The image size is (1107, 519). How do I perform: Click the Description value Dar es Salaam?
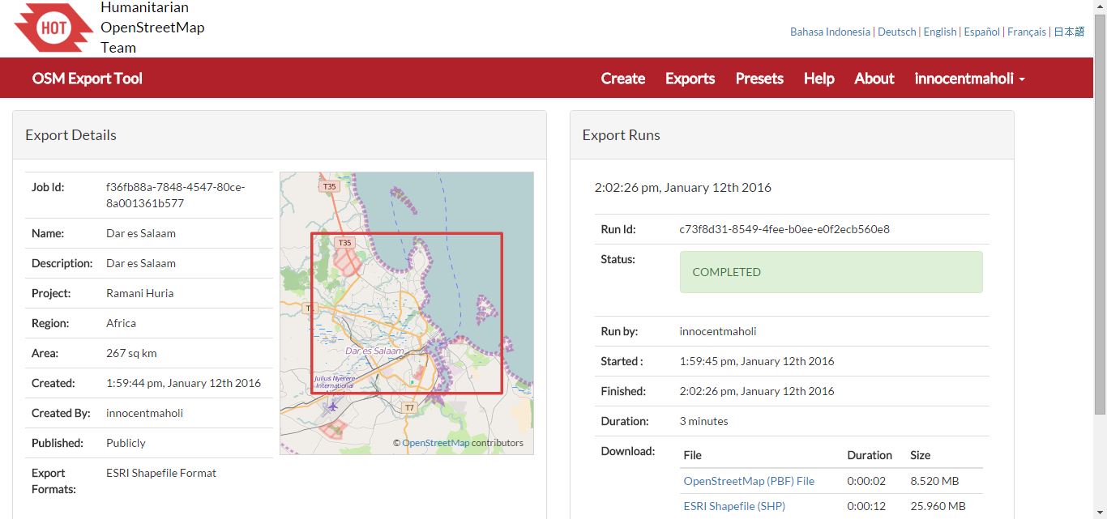click(x=141, y=263)
